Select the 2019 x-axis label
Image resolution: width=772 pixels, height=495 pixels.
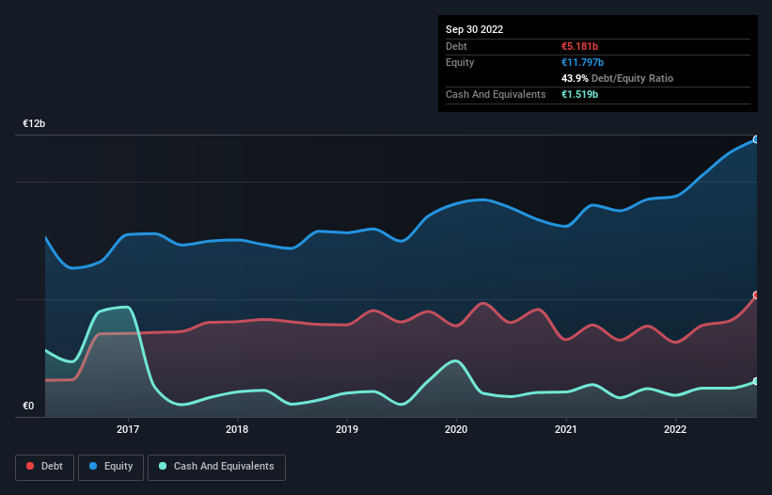click(x=347, y=429)
